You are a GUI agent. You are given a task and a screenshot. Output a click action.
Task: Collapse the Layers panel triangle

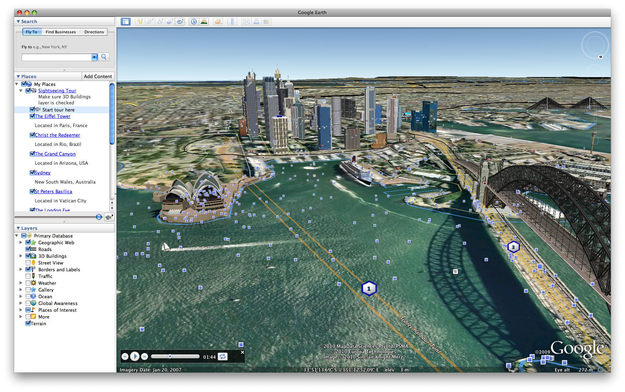click(x=18, y=228)
